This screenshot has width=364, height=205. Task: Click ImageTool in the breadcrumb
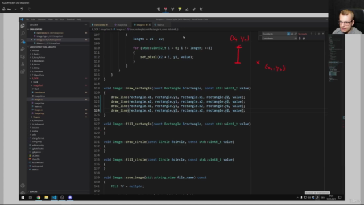tap(106, 30)
